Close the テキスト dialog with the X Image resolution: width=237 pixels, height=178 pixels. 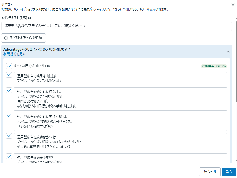pos(233,4)
